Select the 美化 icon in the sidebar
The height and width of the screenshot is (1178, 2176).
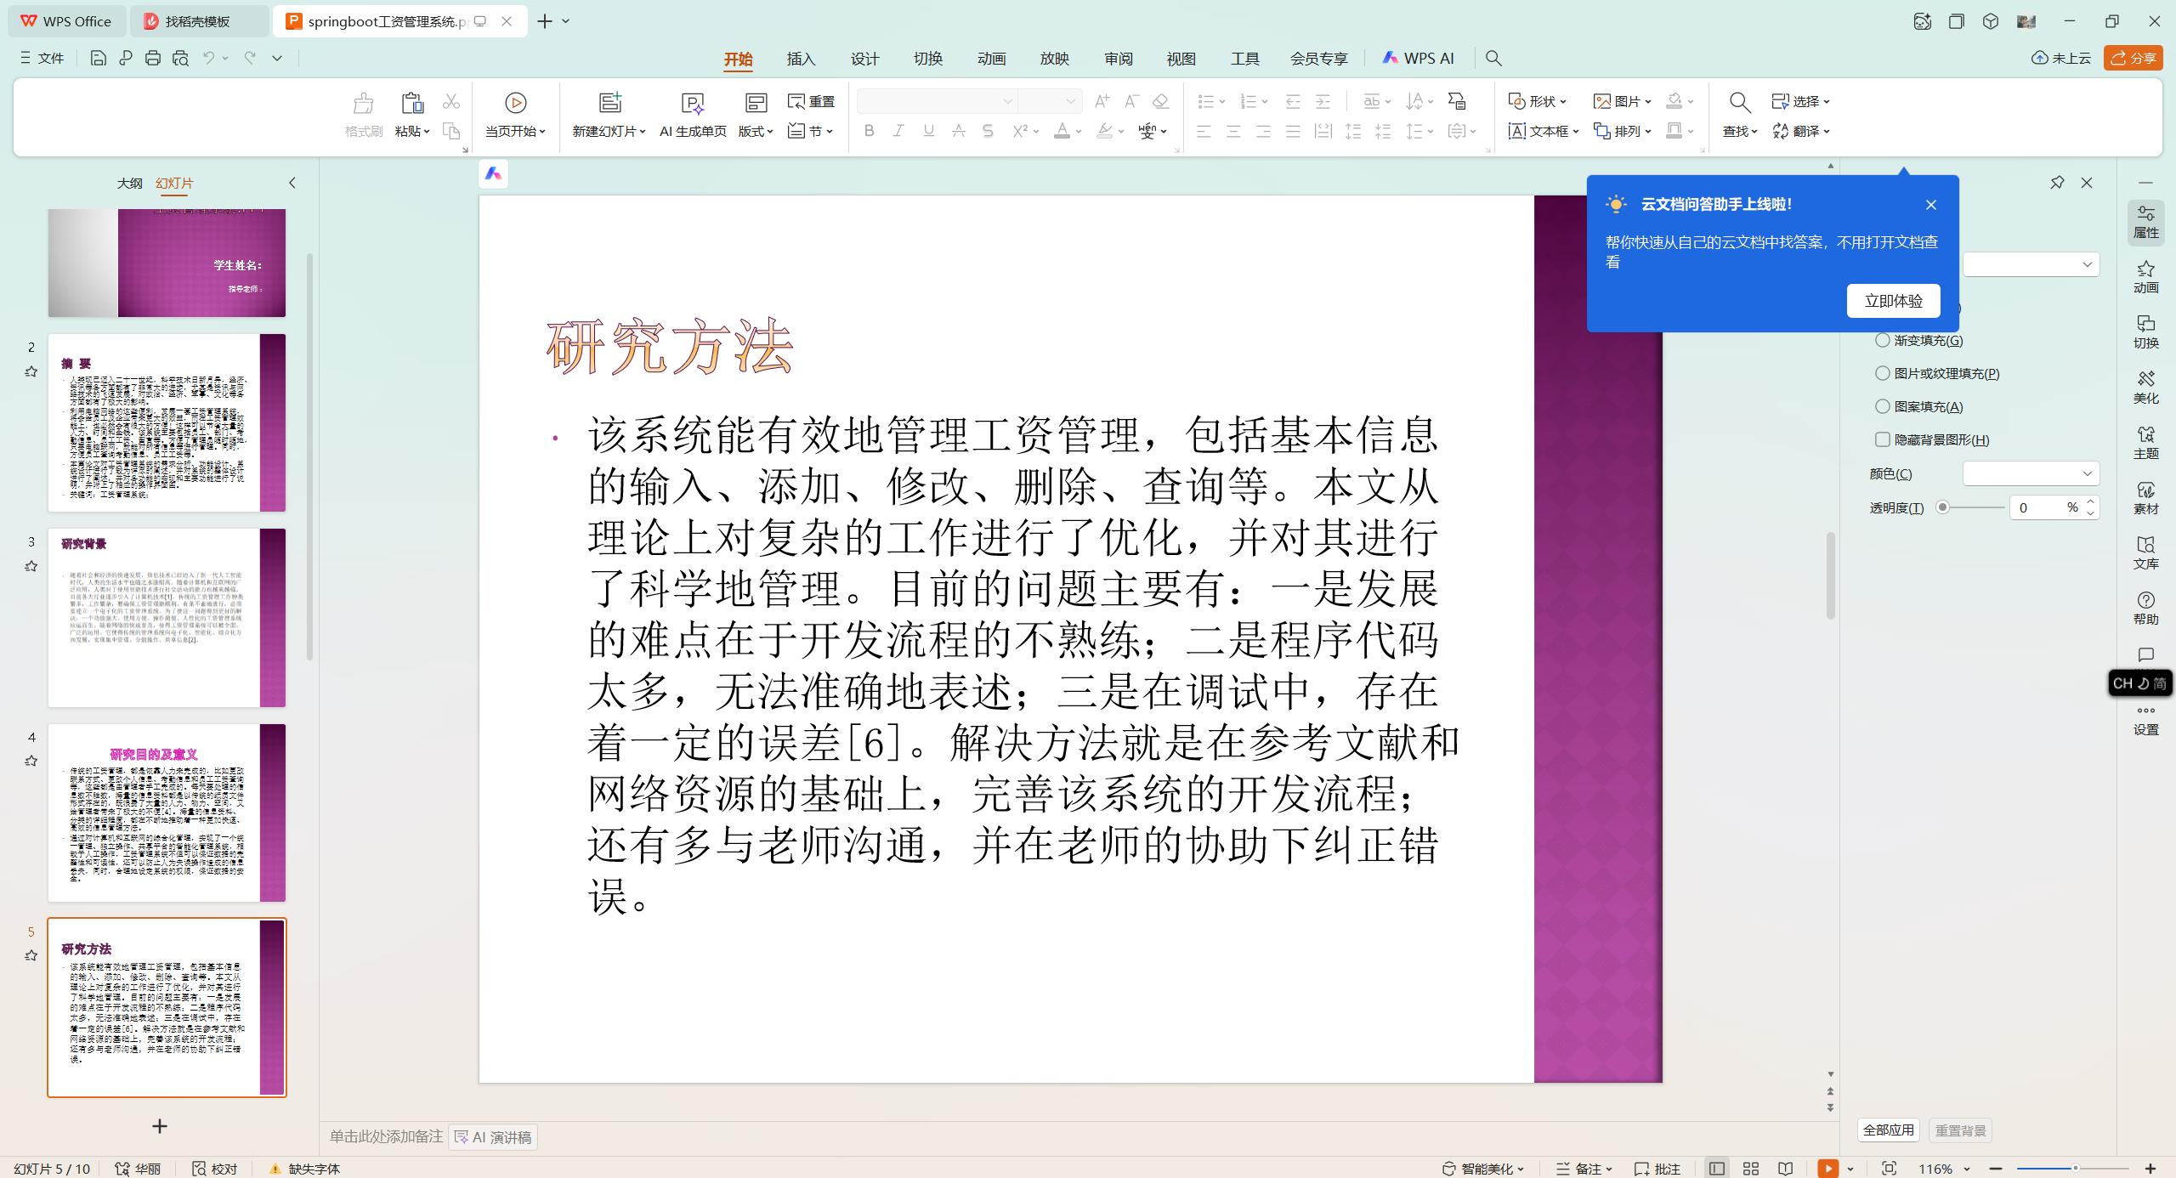pyautogui.click(x=2145, y=387)
